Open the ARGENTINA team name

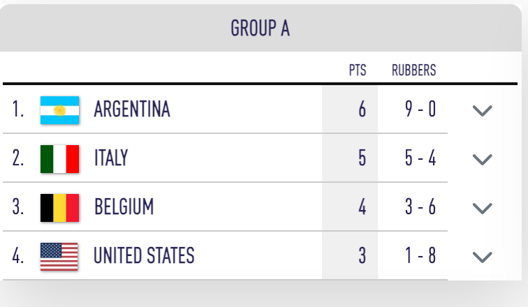tap(132, 110)
